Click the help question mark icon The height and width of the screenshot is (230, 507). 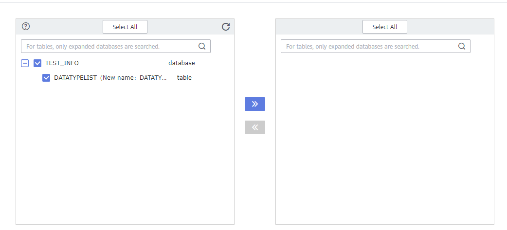(26, 27)
